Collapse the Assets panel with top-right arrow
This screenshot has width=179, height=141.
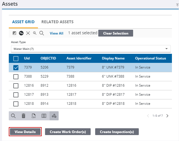coord(177,5)
